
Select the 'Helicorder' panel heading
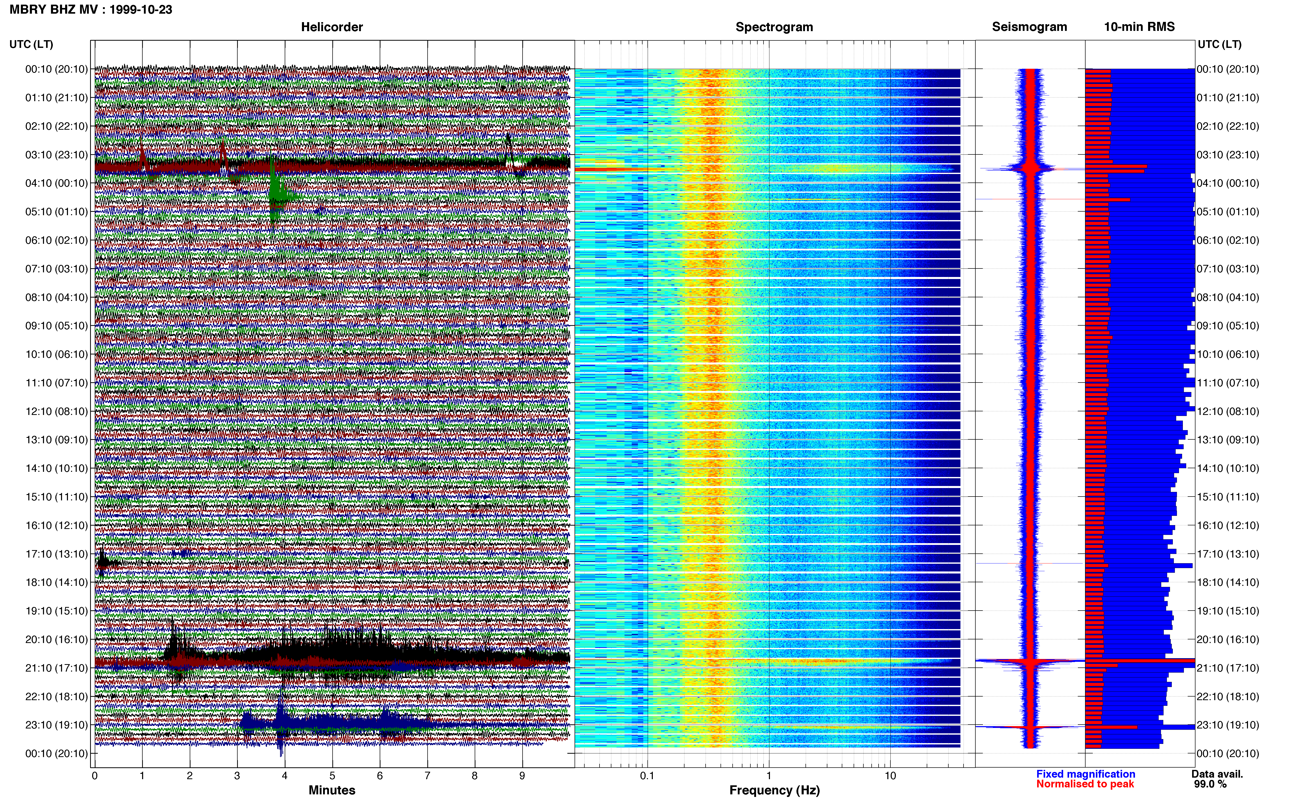[x=332, y=27]
